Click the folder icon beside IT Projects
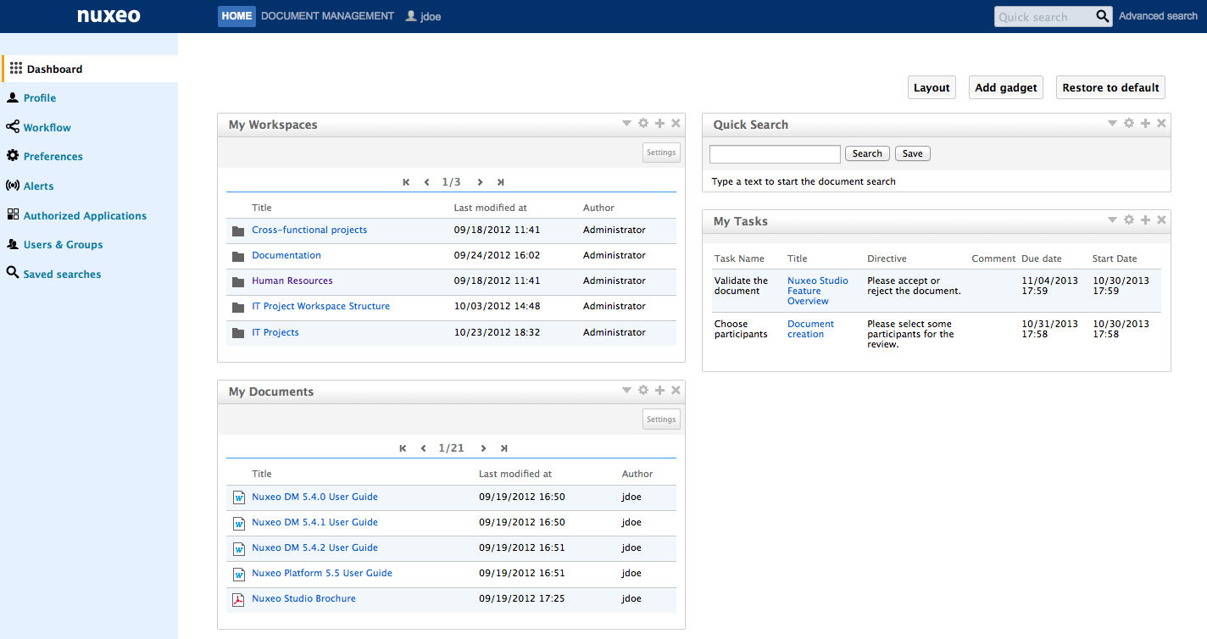The width and height of the screenshot is (1207, 639). click(x=238, y=333)
